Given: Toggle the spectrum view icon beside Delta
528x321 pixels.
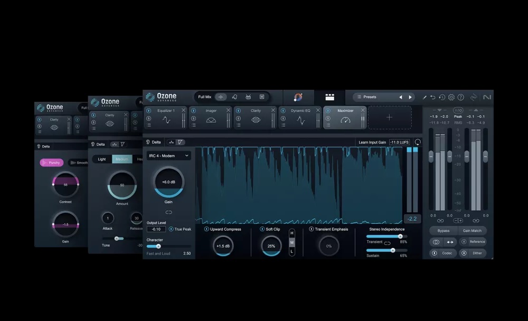Looking at the screenshot, I should [172, 142].
